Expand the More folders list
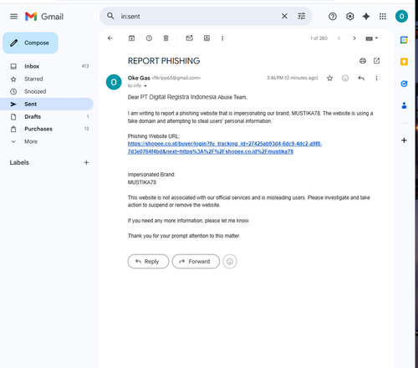The width and height of the screenshot is (418, 368). coord(47,141)
